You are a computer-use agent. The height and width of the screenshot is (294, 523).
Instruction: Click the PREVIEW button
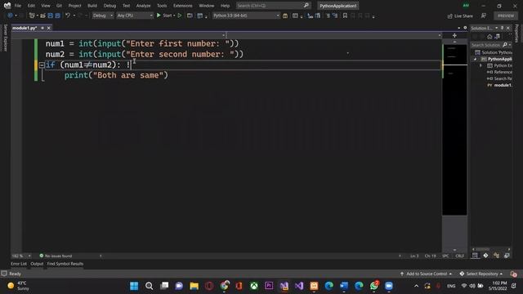(506, 16)
